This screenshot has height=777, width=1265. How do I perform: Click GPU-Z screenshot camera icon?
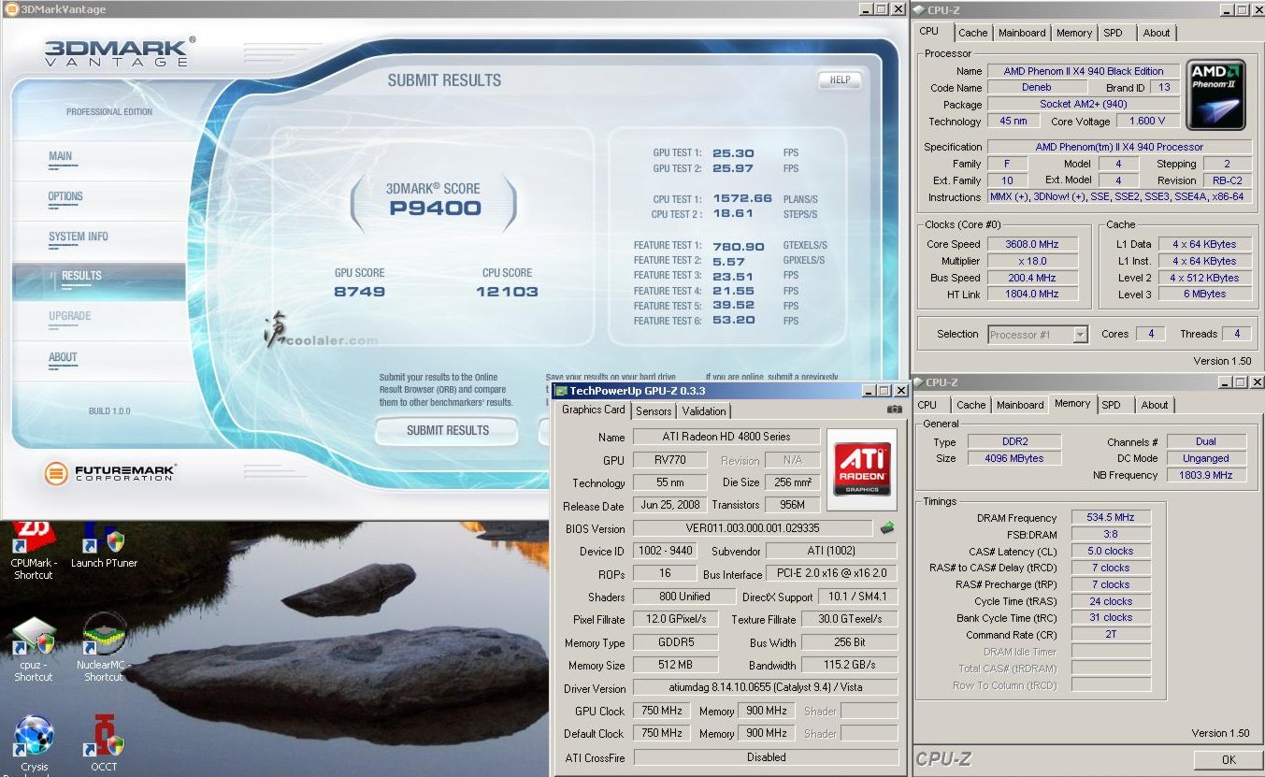(x=895, y=409)
